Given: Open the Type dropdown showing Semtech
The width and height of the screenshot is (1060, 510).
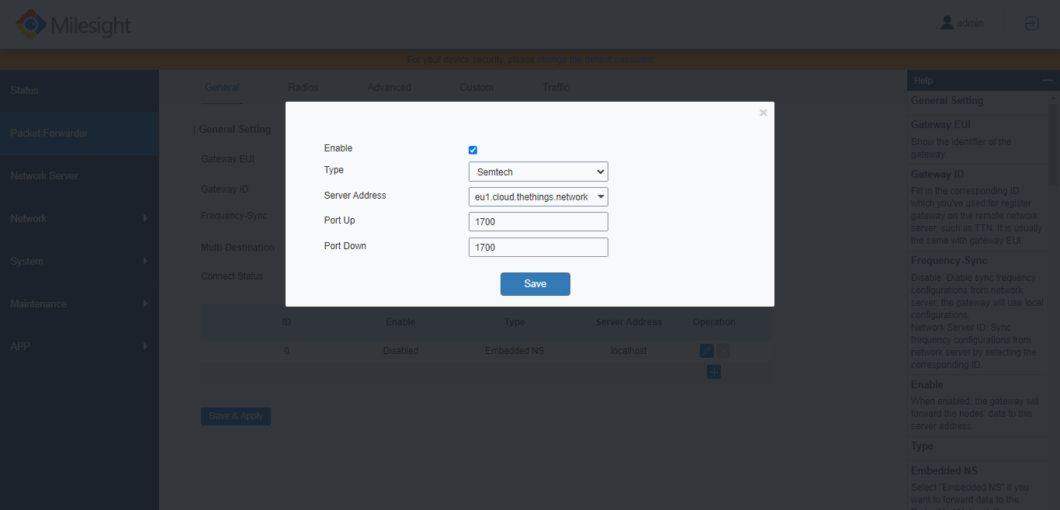Looking at the screenshot, I should [x=538, y=172].
